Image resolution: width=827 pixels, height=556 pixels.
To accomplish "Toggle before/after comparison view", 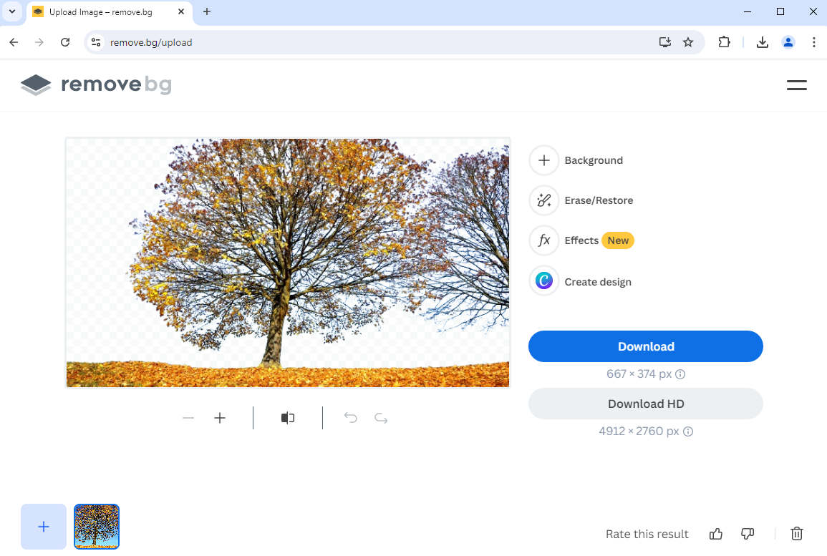I will pyautogui.click(x=288, y=418).
